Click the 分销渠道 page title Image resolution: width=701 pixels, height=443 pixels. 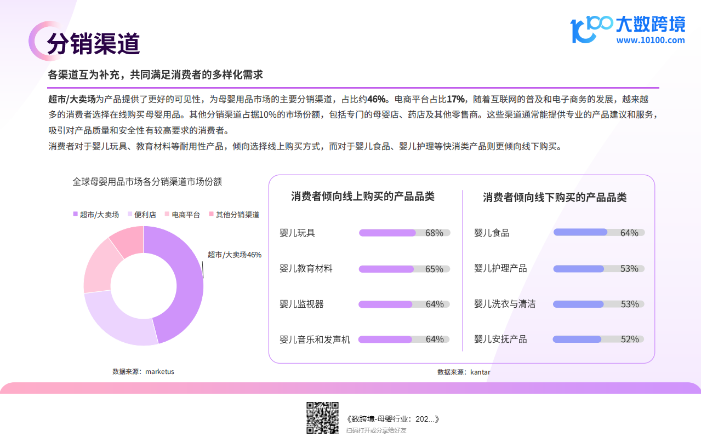tap(93, 43)
